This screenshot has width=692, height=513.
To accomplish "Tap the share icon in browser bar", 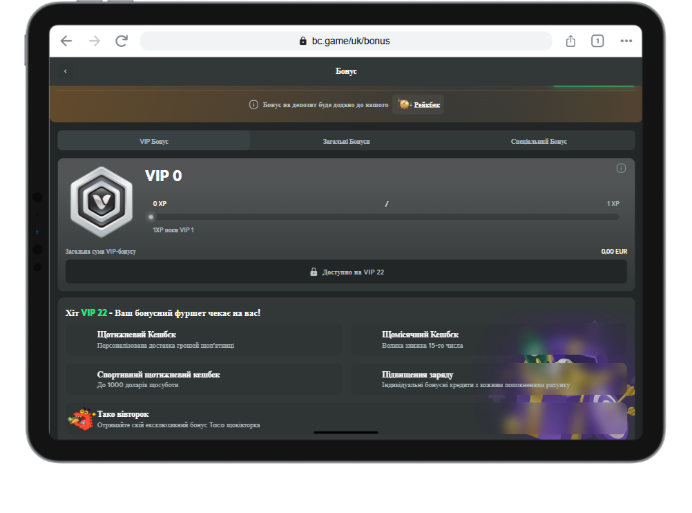I will click(570, 41).
